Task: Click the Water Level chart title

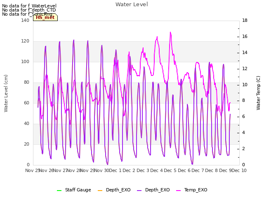Action: click(x=132, y=5)
